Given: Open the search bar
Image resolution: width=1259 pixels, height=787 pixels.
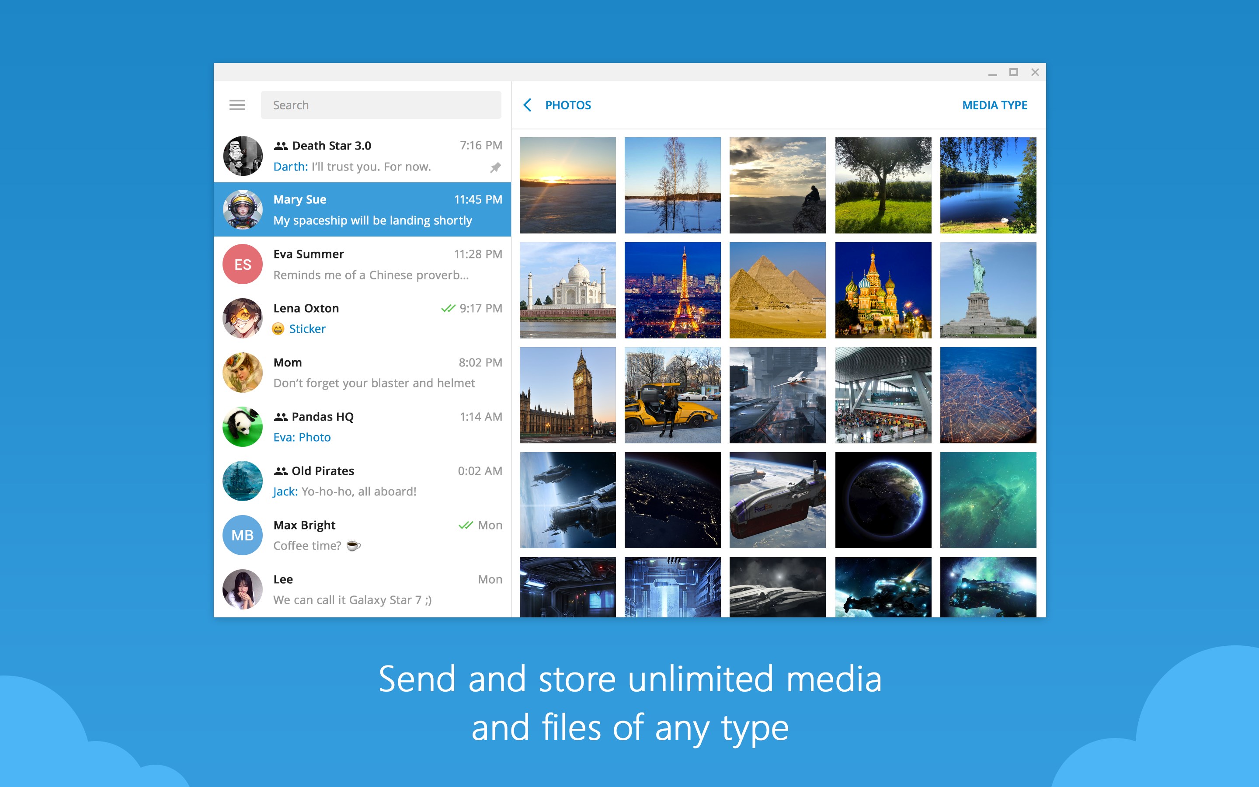Looking at the screenshot, I should point(383,104).
